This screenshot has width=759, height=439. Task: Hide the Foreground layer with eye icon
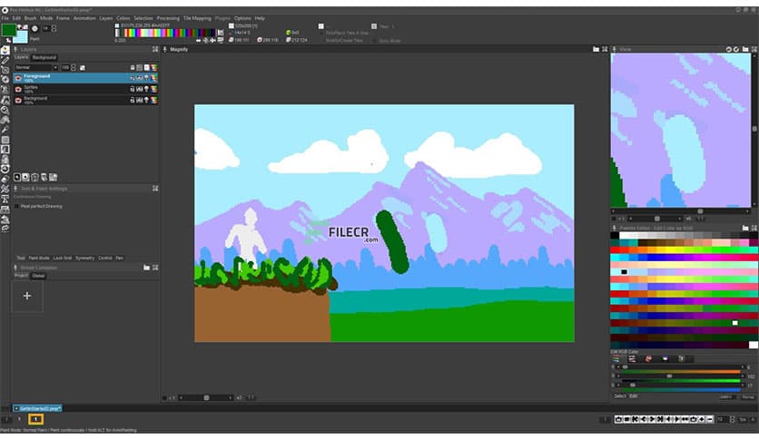point(18,78)
